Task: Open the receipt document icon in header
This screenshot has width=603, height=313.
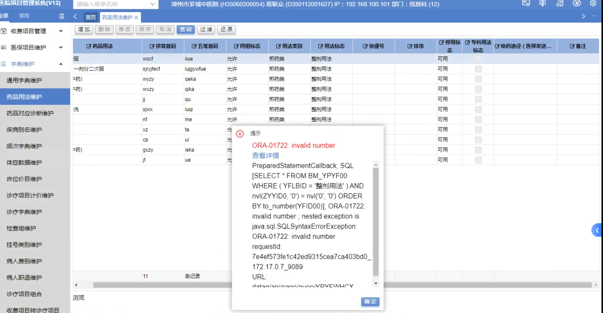Action: click(x=560, y=3)
